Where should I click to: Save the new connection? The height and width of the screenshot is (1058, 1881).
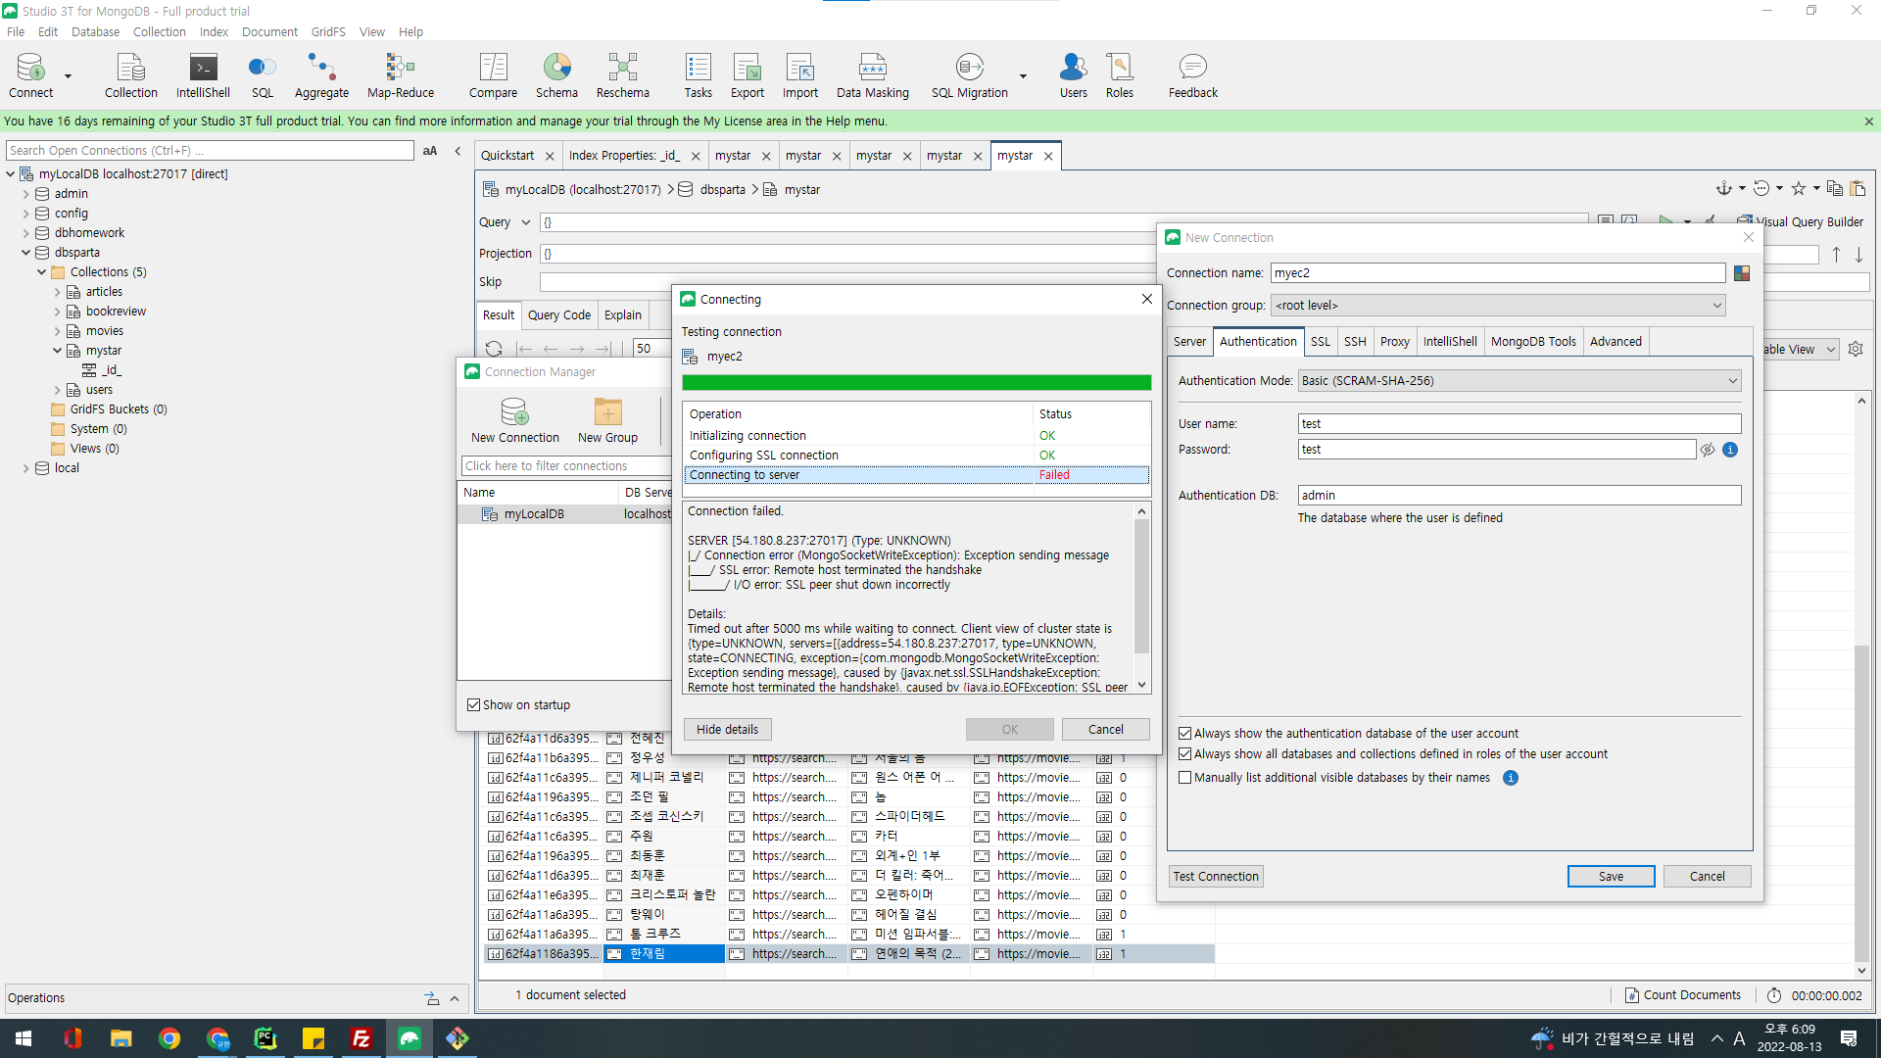coord(1611,877)
